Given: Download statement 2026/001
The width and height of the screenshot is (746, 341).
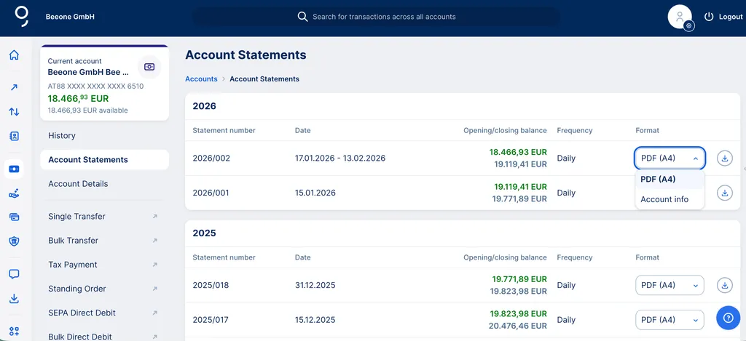Looking at the screenshot, I should coord(725,193).
